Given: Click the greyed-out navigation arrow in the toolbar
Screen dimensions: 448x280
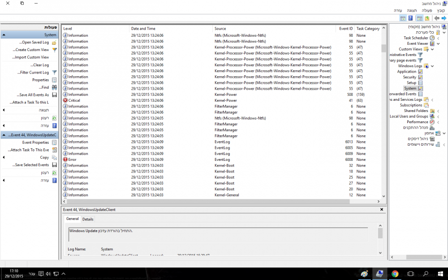Looking at the screenshot, I should 436,18.
